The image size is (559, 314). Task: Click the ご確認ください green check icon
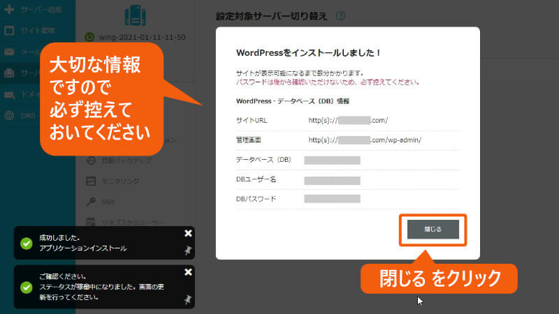point(27,287)
